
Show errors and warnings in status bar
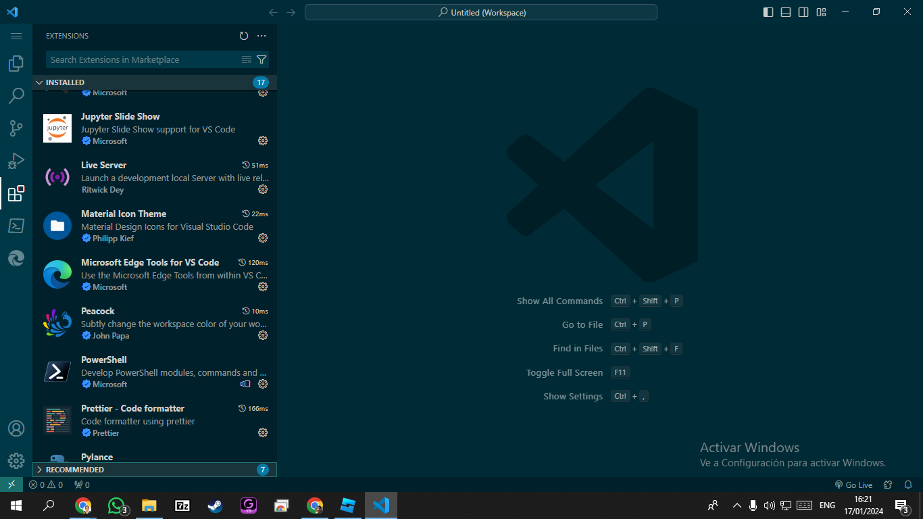click(x=46, y=485)
